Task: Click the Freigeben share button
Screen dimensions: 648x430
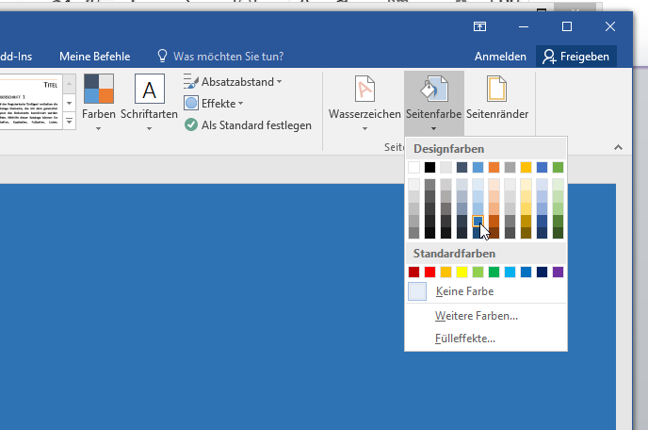Action: (x=576, y=57)
